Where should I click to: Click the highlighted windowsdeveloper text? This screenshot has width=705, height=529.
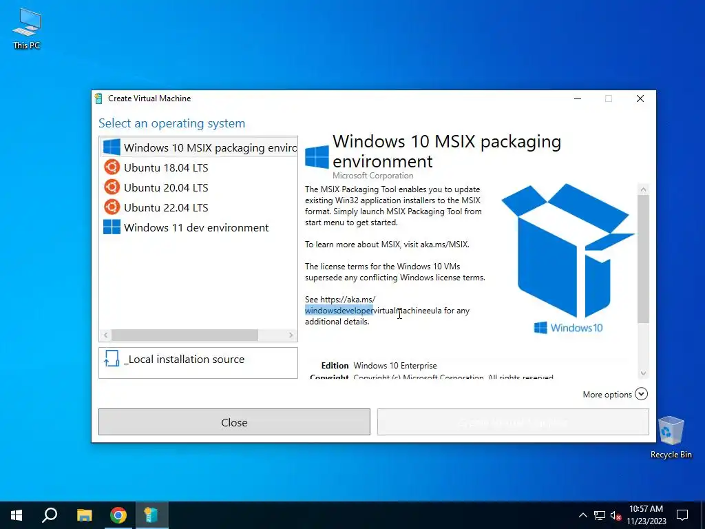pos(339,311)
